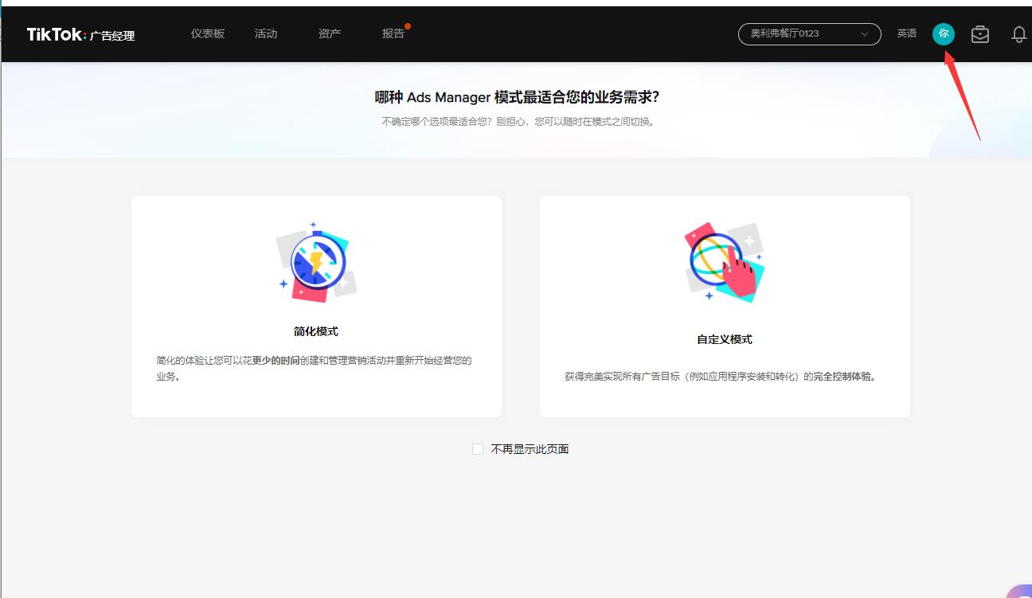Open notifications bell icon
The height and width of the screenshot is (598, 1032).
coord(1018,34)
